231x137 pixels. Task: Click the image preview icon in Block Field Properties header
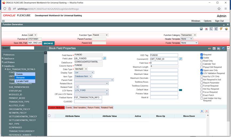219,48
